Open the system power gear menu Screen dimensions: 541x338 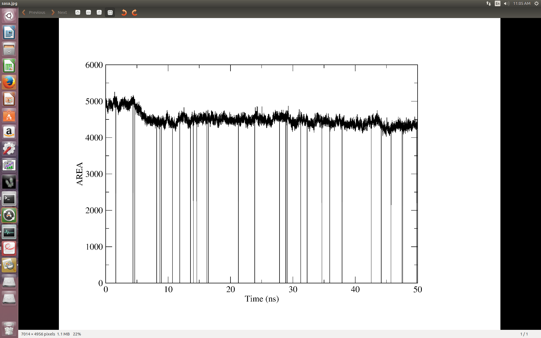pos(536,3)
